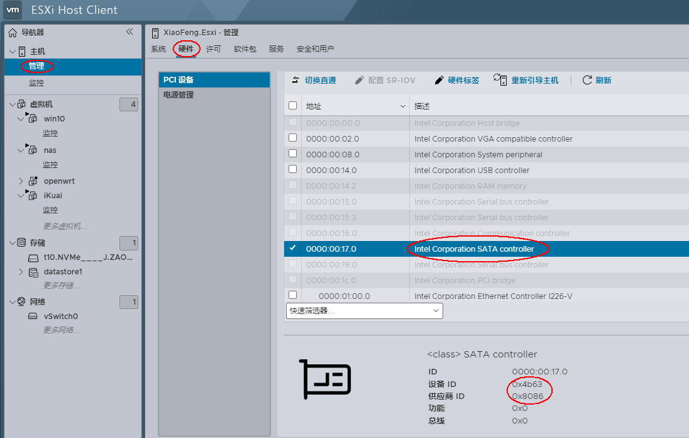Check the Intel VGA compatible controller checkbox

pos(292,138)
